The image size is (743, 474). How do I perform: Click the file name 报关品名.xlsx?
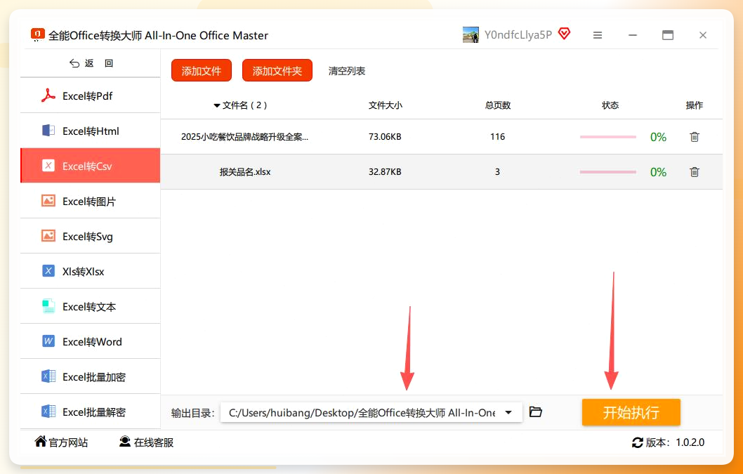point(245,171)
